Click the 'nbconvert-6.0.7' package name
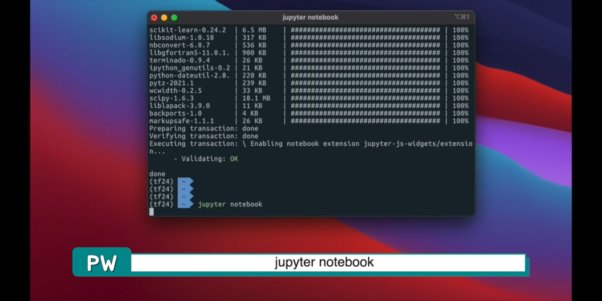Image resolution: width=602 pixels, height=301 pixels. point(180,45)
